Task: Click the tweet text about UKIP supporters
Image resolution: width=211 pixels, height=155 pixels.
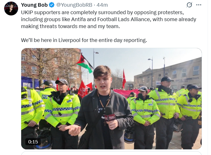Action: (x=109, y=19)
